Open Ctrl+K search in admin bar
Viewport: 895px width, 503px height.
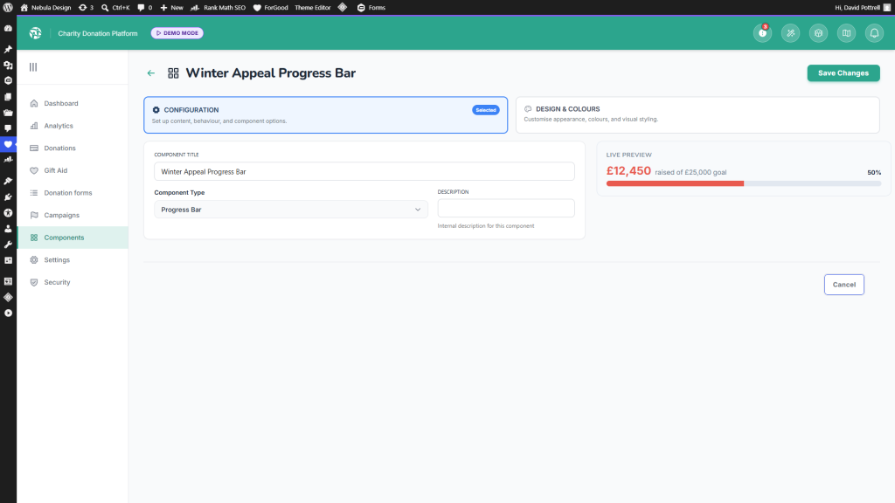point(115,7)
